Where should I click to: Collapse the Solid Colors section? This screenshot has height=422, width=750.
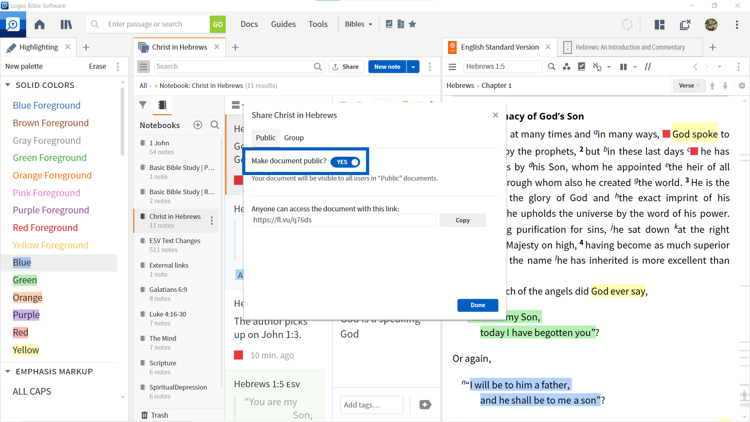(7, 85)
